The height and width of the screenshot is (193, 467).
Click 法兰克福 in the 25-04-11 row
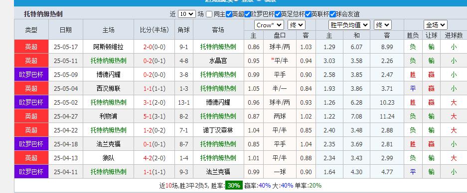218,172
